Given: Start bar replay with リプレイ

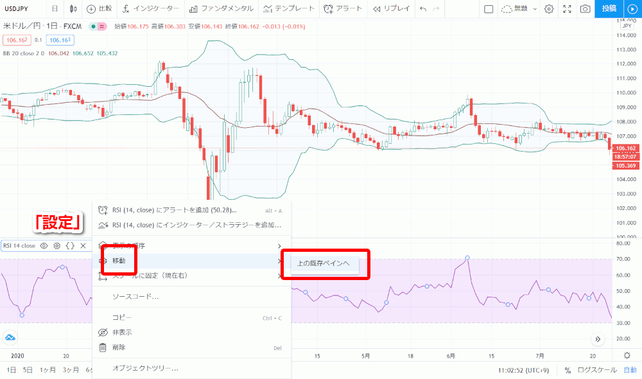Looking at the screenshot, I should (391, 8).
